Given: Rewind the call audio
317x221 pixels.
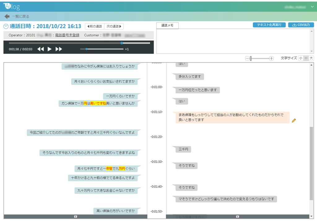Looking at the screenshot, I should [x=41, y=49].
